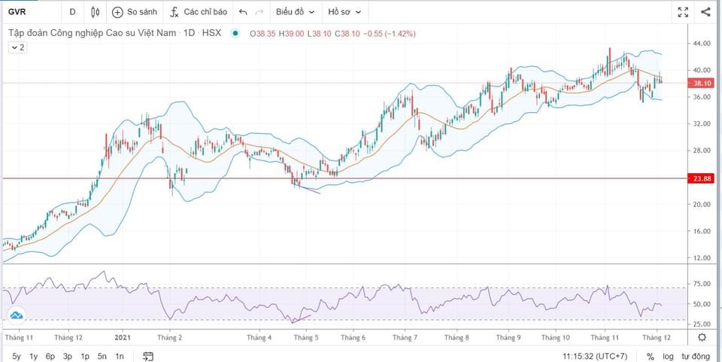Click the 38.10 current price label
Viewport: 722px width, 362px height.
click(700, 84)
